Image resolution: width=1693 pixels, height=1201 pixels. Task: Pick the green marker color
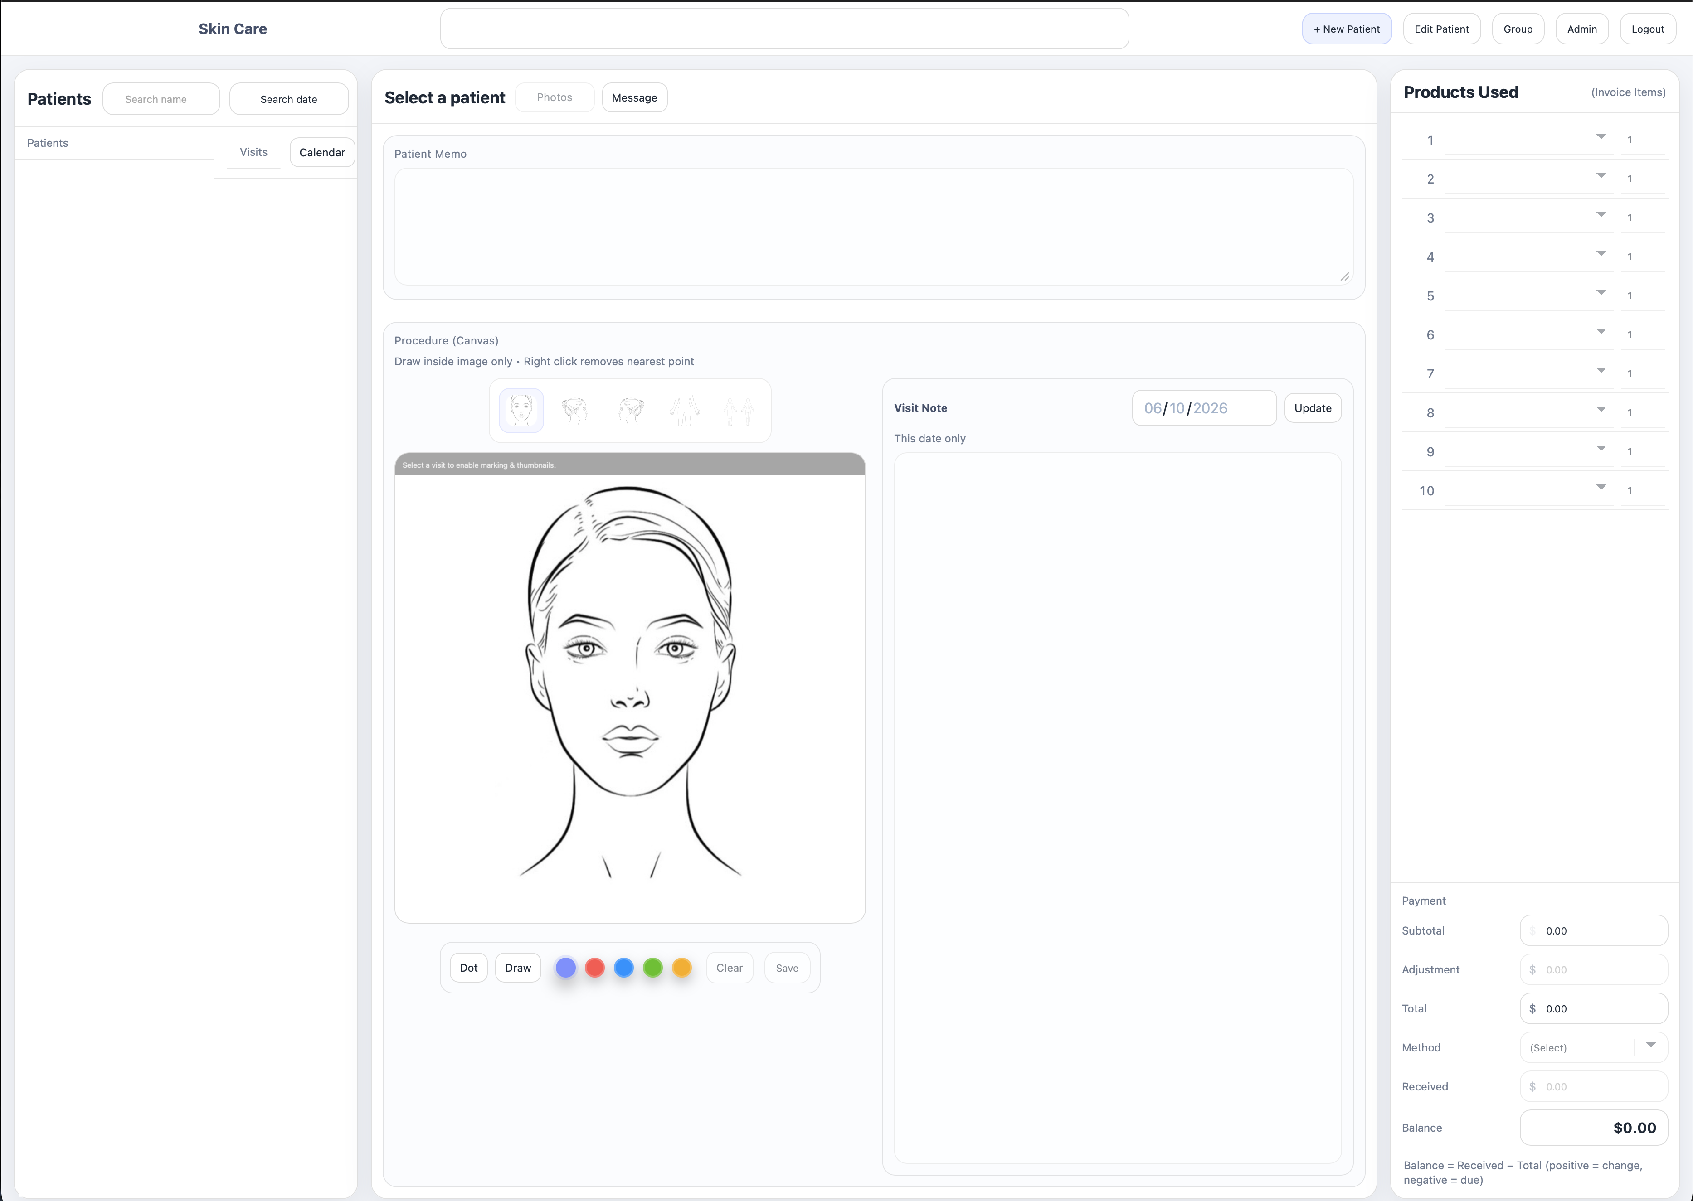point(652,967)
